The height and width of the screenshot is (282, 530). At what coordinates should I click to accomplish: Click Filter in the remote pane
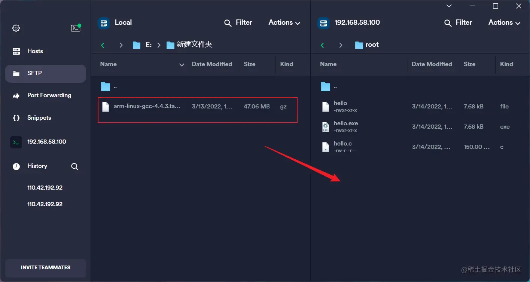tap(458, 23)
